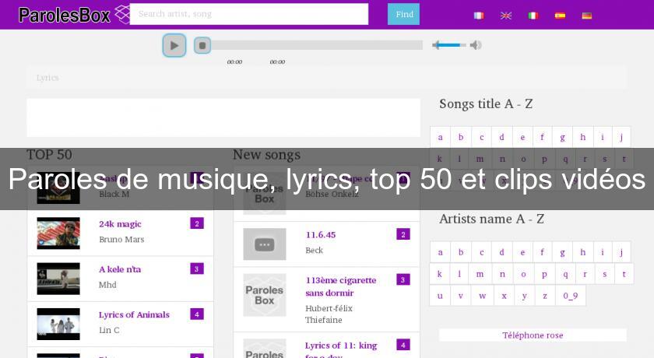Open the Lyrics of Animals thumbnail

(x=58, y=324)
